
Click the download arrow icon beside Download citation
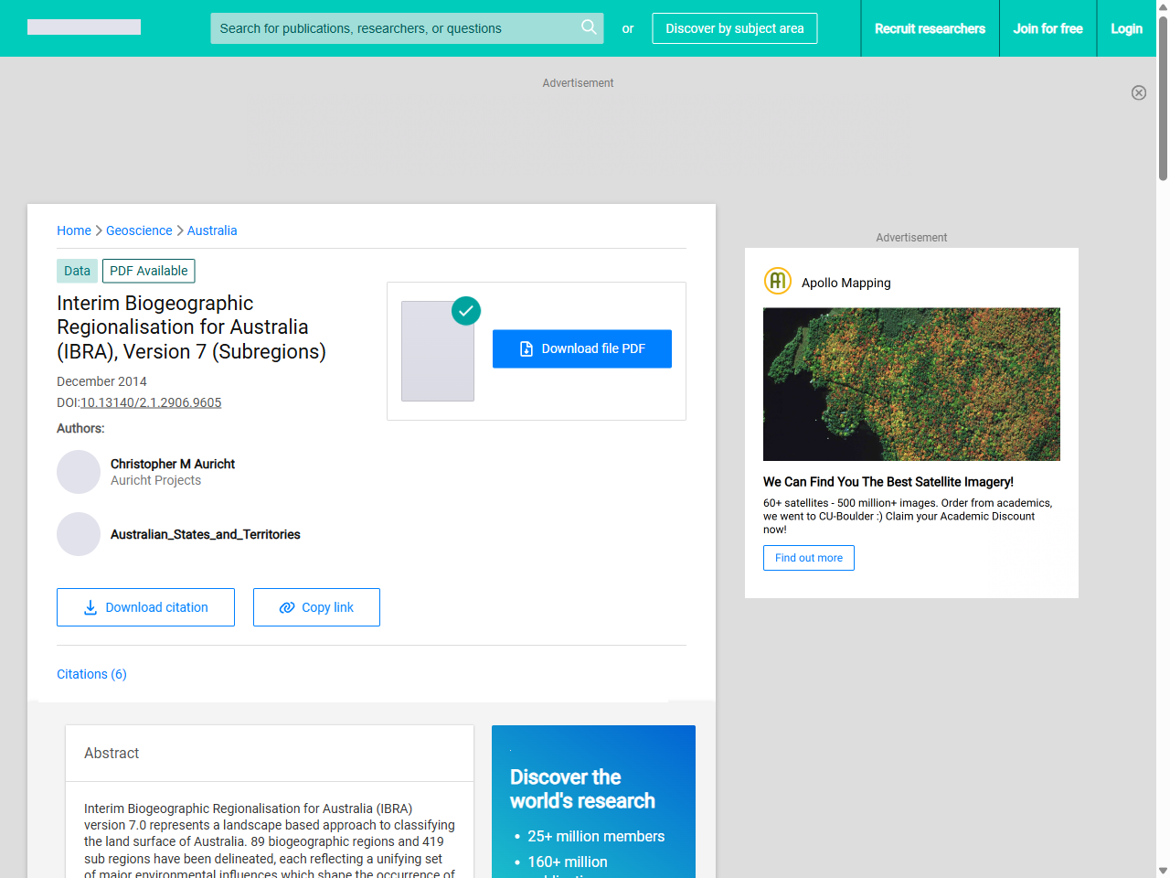point(89,607)
